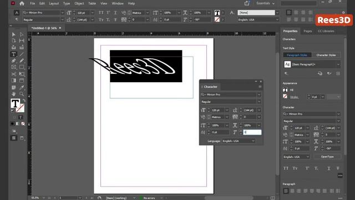Select the Gradient Swatch tool
This screenshot has height=200, width=355.
click(x=13, y=81)
